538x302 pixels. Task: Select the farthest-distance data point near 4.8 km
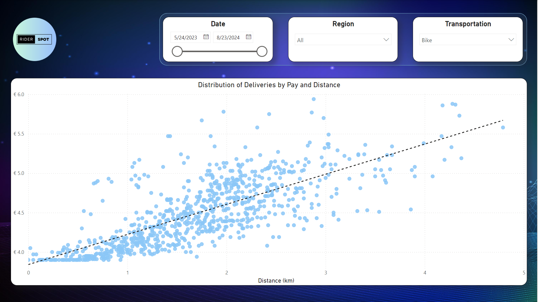(503, 127)
